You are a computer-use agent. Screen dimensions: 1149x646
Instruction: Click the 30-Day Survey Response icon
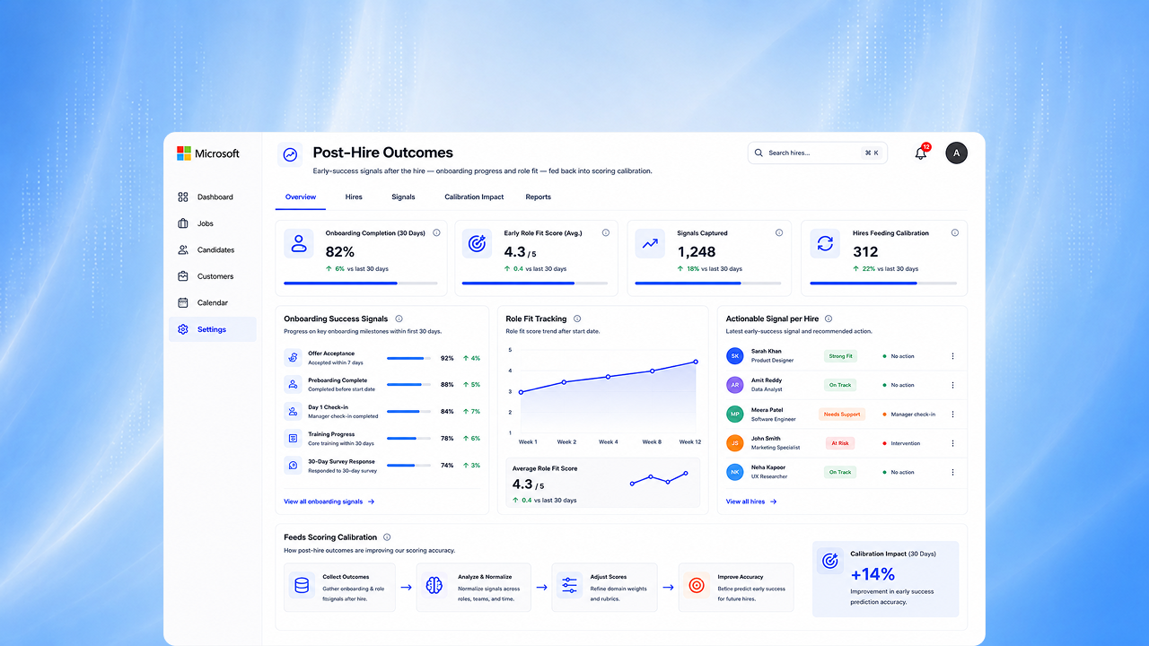point(293,466)
